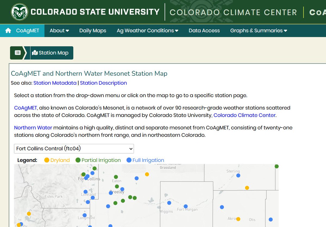The image size is (326, 227).
Task: Open the Station Metadata link
Action: coord(55,83)
